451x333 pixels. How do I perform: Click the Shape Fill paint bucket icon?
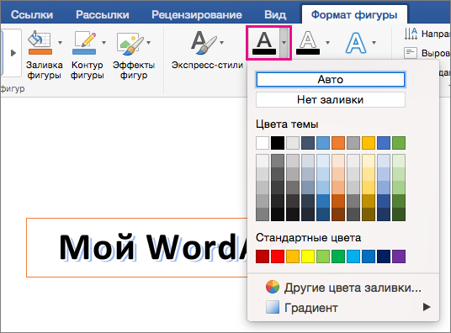[40, 43]
